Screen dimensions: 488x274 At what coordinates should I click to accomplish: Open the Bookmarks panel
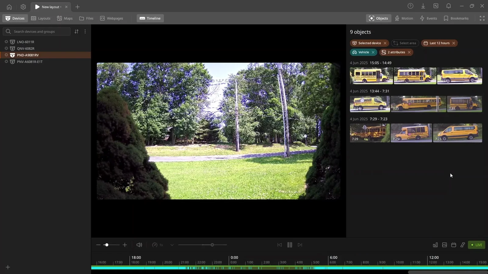click(456, 18)
